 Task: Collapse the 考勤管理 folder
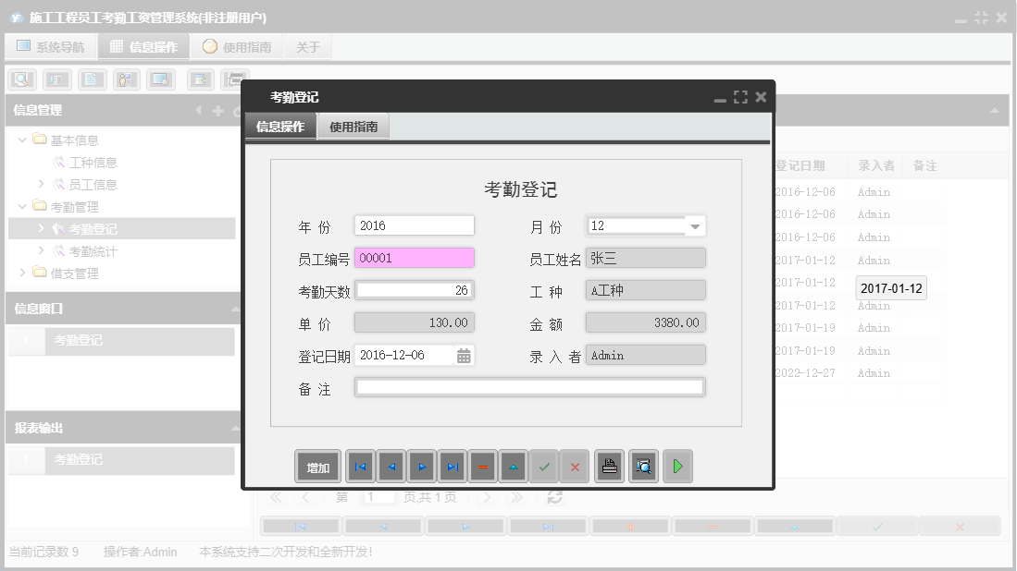click(x=20, y=206)
